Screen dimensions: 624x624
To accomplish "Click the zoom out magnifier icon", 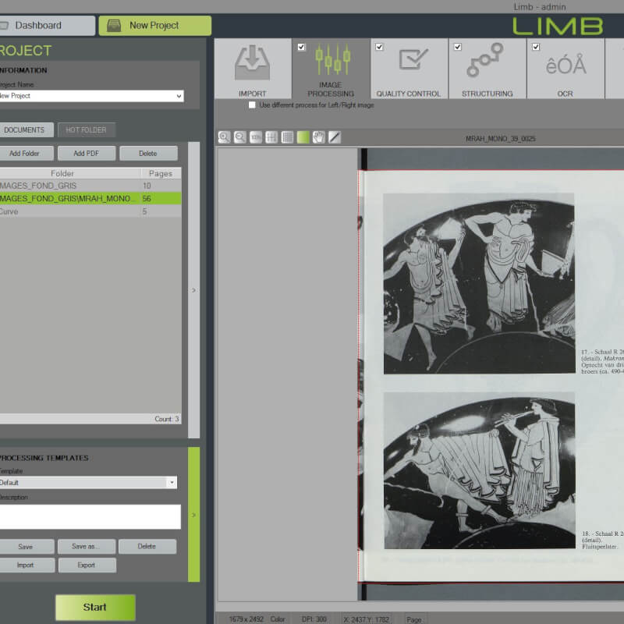I will (240, 137).
